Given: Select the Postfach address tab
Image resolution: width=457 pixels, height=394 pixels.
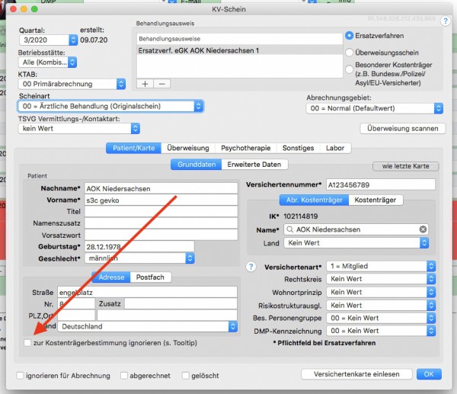Looking at the screenshot, I should (150, 277).
